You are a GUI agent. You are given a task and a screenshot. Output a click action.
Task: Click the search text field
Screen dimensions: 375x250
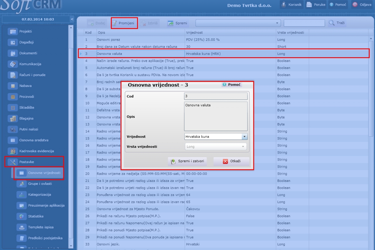304,23
